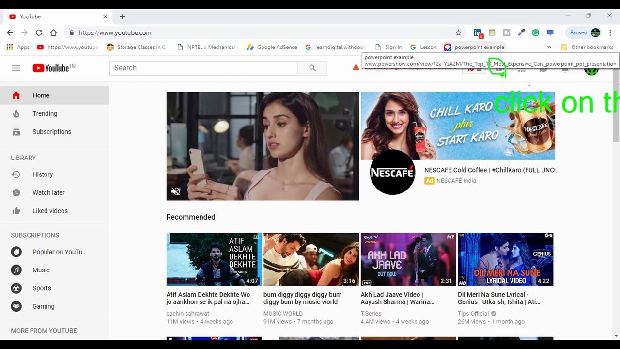Open a new tab with the plus button

pos(123,16)
